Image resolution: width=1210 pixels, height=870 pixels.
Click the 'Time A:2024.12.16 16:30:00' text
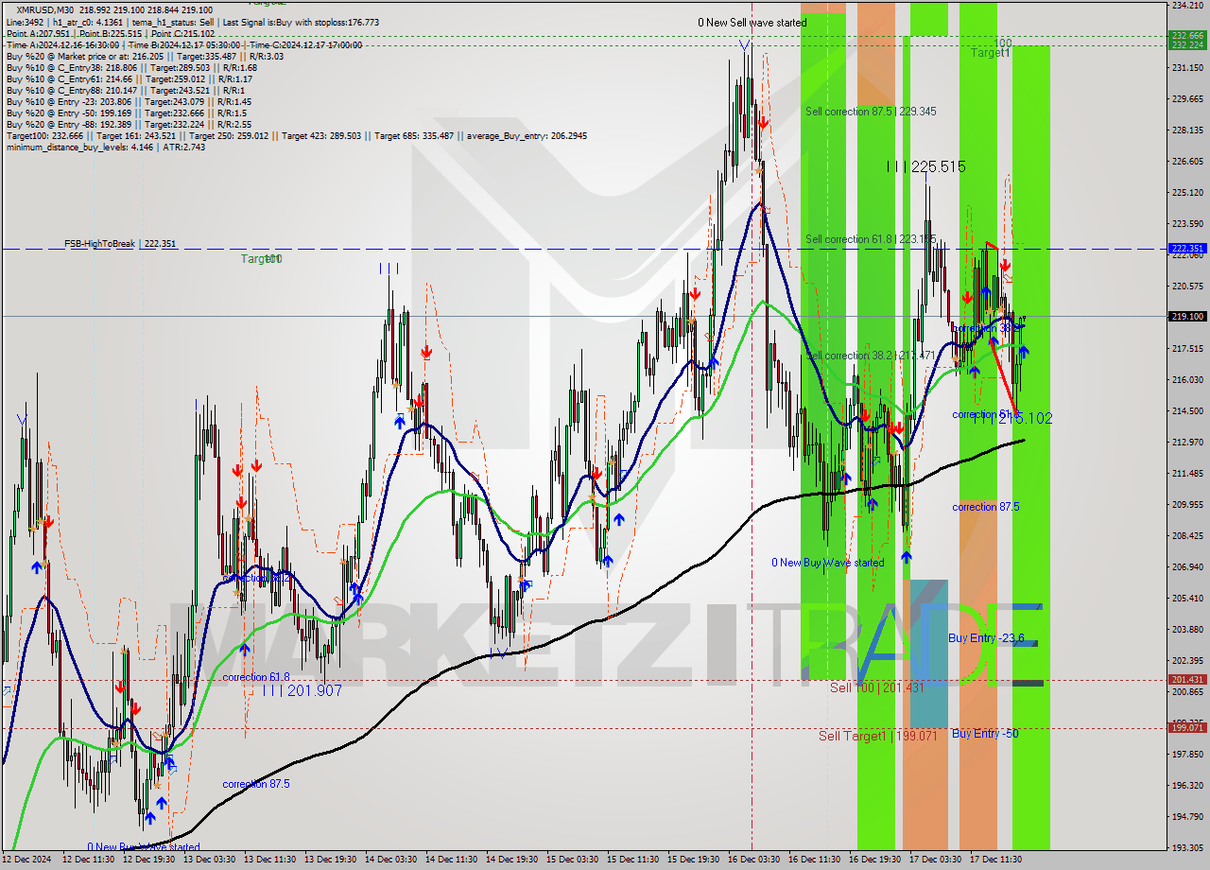tap(62, 44)
